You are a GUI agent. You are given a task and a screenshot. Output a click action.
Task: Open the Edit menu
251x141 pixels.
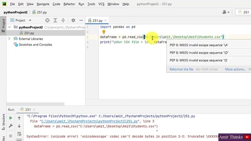pos(21,4)
